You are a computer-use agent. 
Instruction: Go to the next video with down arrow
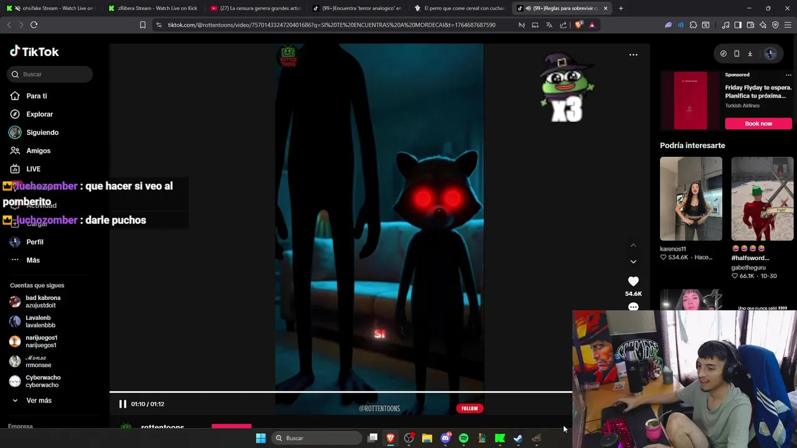[x=633, y=261]
